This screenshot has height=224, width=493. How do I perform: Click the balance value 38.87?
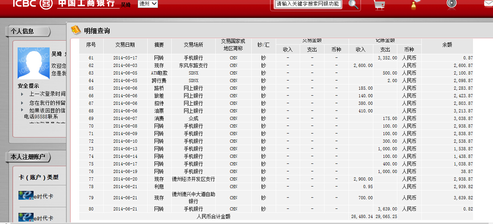pyautogui.click(x=466, y=171)
